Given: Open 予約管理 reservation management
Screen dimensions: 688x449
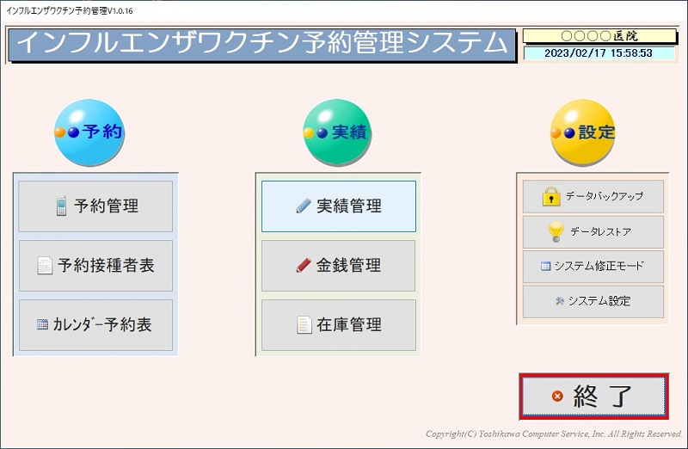Looking at the screenshot, I should coord(95,206).
